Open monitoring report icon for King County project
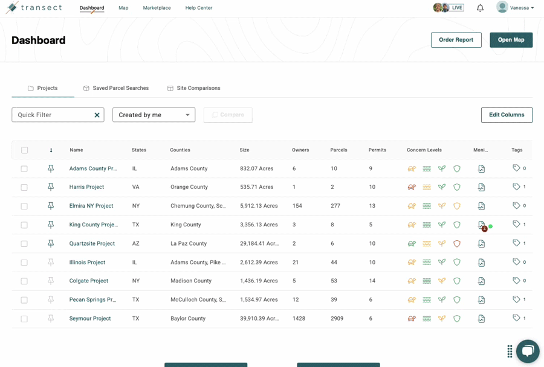The height and width of the screenshot is (367, 544). pos(481,225)
